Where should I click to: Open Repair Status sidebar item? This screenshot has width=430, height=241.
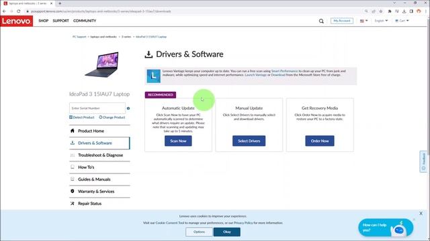pyautogui.click(x=99, y=204)
